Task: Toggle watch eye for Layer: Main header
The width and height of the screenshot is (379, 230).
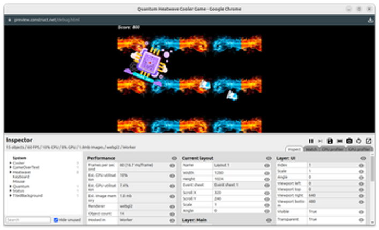Action: point(269,220)
